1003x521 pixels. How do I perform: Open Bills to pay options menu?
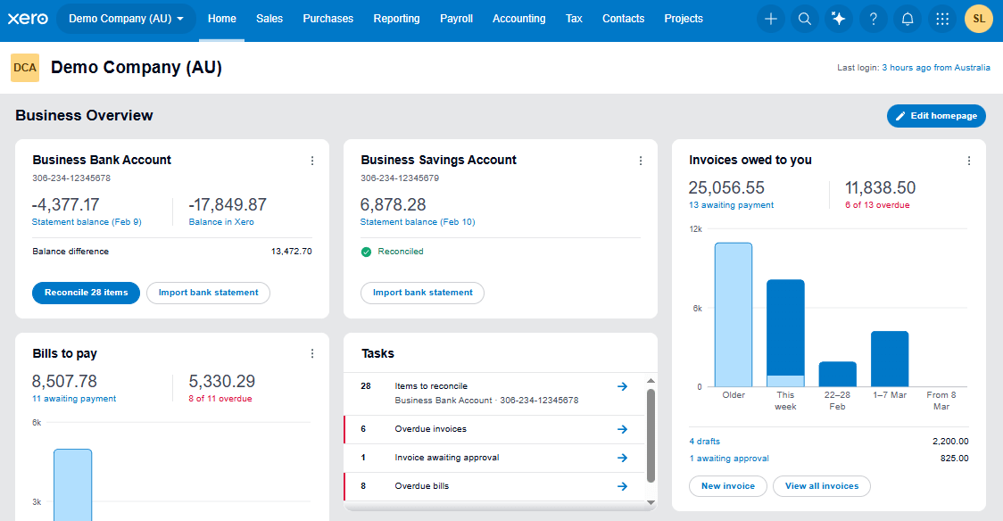click(312, 354)
